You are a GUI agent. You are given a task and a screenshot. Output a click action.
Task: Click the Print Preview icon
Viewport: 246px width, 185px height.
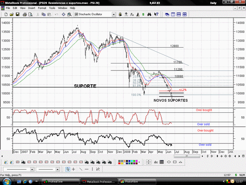point(31,14)
